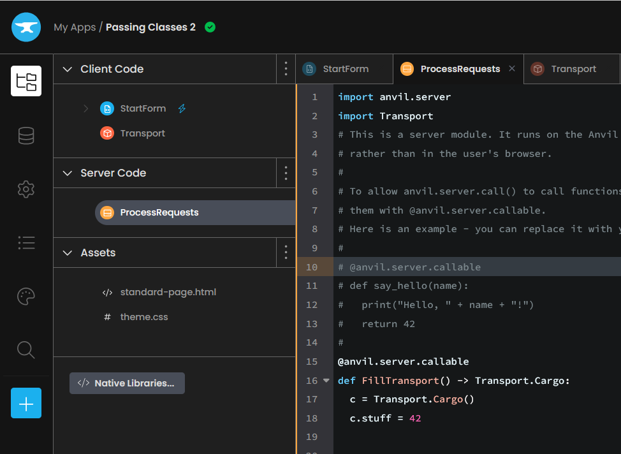This screenshot has width=621, height=454.
Task: Switch to the StartForm editor tab
Action: tap(344, 69)
